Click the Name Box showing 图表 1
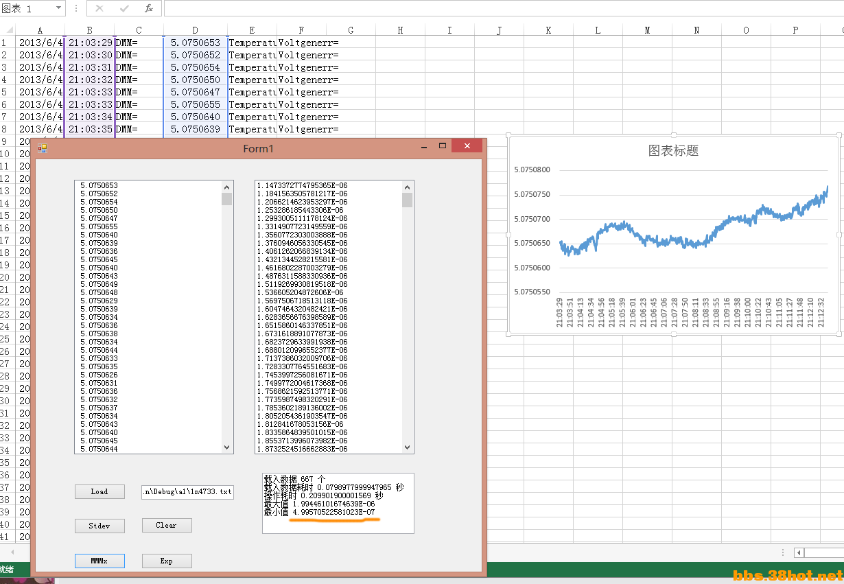The width and height of the screenshot is (844, 584). 27,8
